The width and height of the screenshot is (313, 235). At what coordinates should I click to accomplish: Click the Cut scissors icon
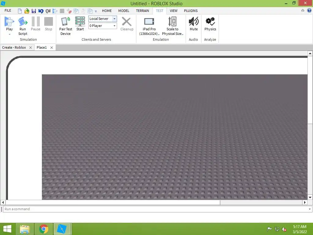pyautogui.click(x=69, y=11)
